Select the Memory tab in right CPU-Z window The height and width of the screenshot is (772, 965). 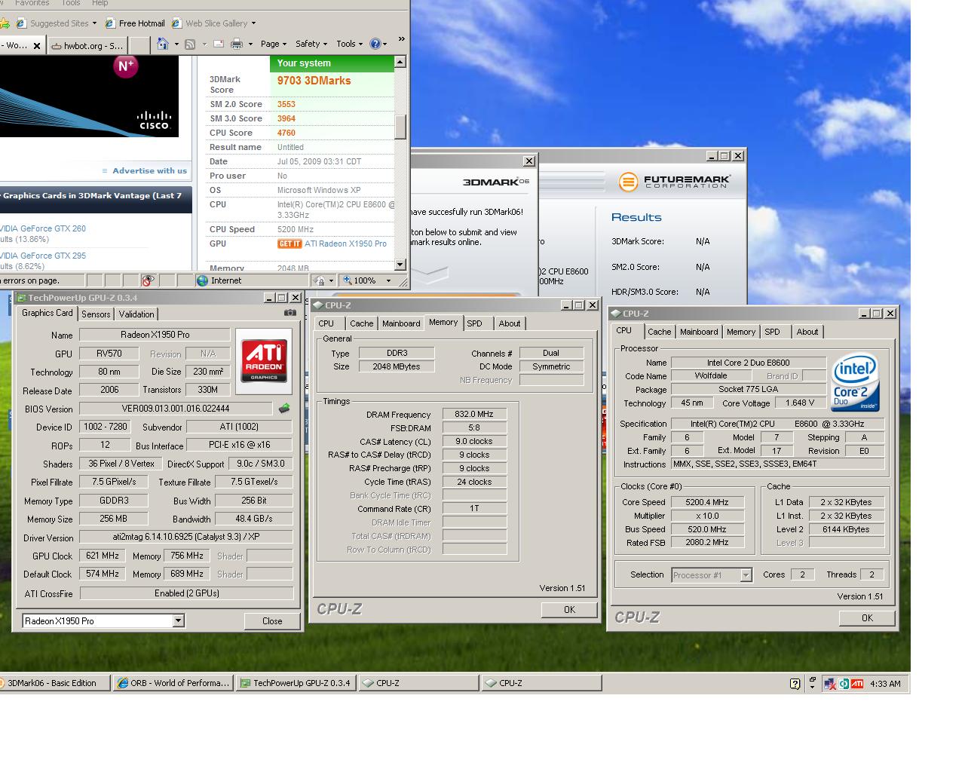click(x=741, y=332)
